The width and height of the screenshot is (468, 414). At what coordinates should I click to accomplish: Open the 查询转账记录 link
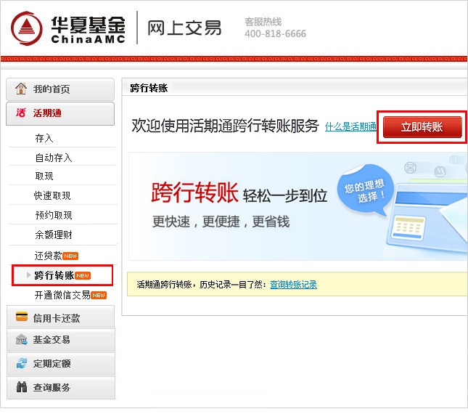click(293, 285)
